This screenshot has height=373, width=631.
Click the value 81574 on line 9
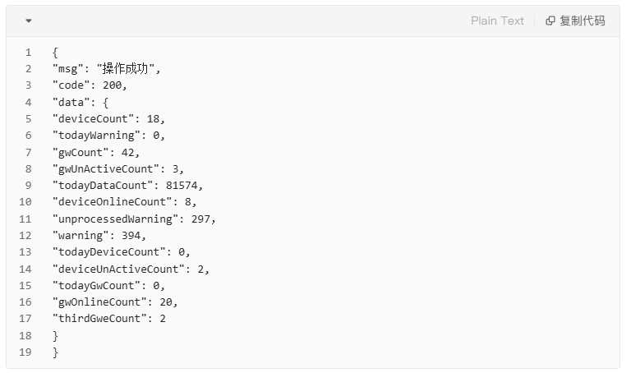pyautogui.click(x=182, y=186)
